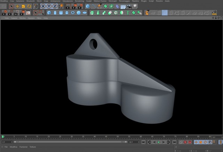The height and width of the screenshot is (152, 223).
Task: Select the Move tool in the toolbar
Action: click(x=17, y=6)
